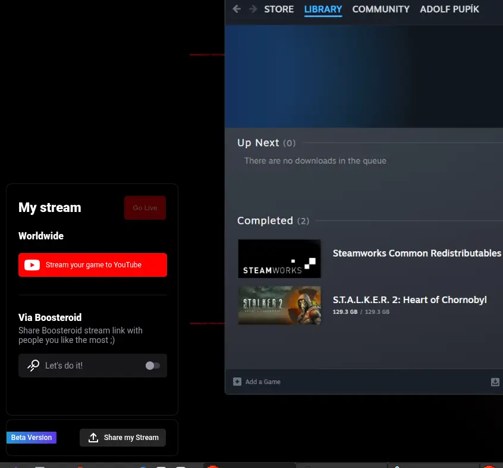Open the STORE tab in Steam
The height and width of the screenshot is (468, 503).
click(279, 10)
